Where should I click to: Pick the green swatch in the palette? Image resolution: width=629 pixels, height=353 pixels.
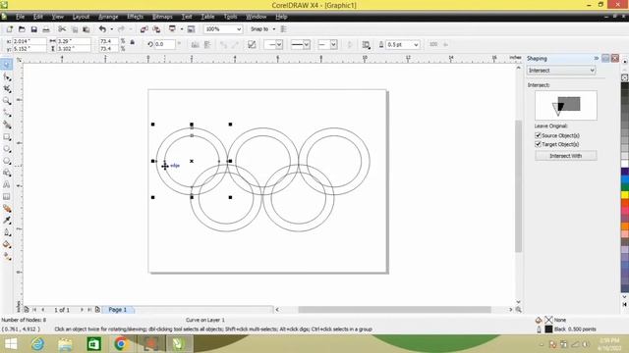pos(625,187)
